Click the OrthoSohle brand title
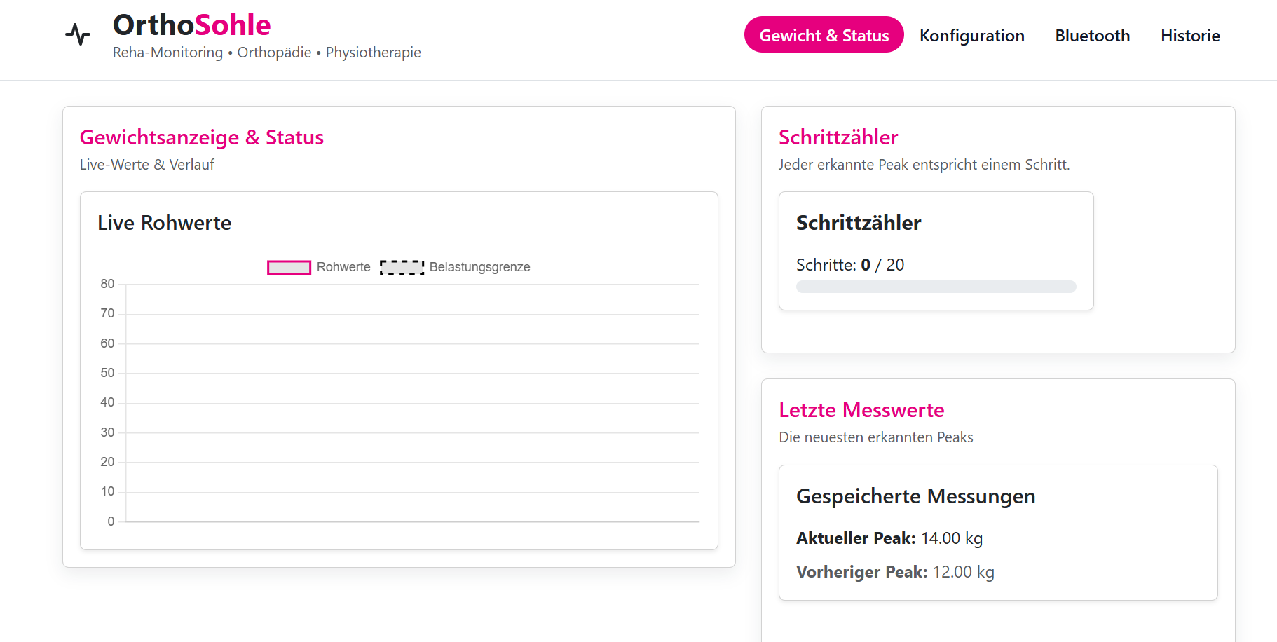The height and width of the screenshot is (642, 1277). coord(191,25)
